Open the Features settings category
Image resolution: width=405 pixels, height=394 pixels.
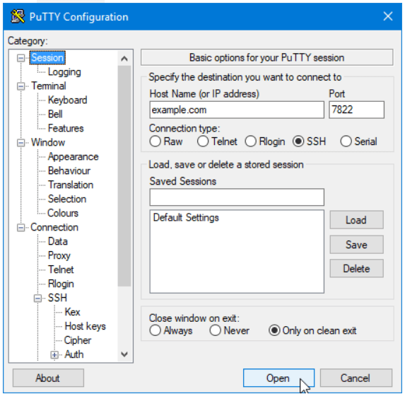coord(66,128)
